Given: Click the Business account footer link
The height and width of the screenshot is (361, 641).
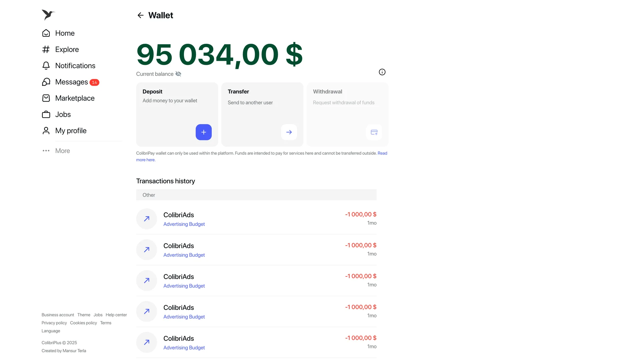Looking at the screenshot, I should pos(58,315).
